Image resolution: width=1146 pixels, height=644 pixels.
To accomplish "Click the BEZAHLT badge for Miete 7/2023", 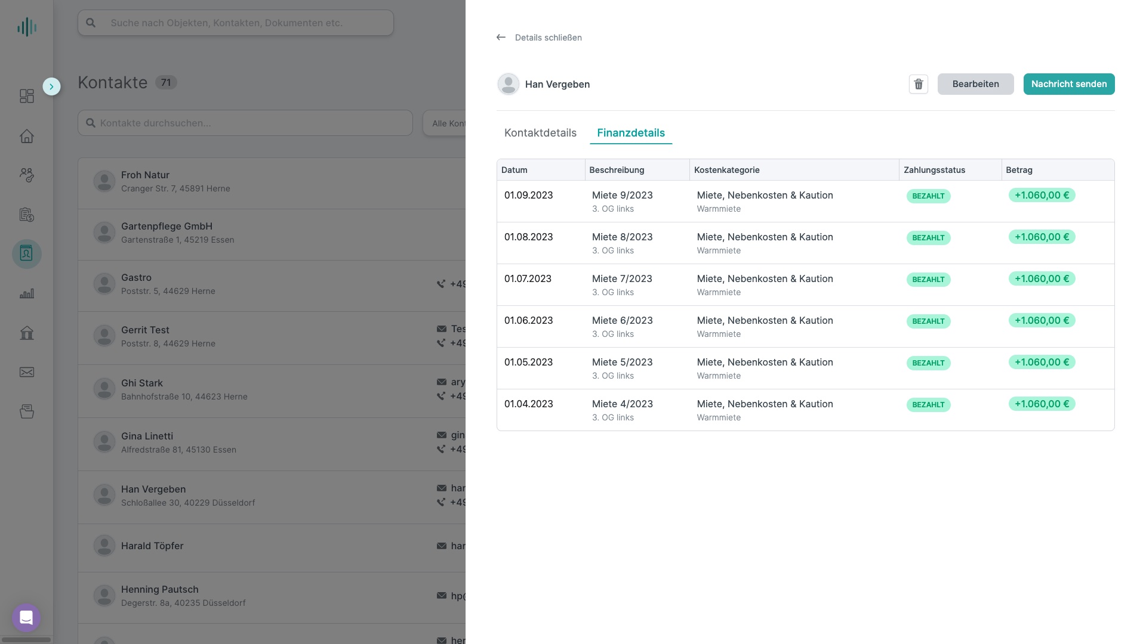I will (x=928, y=280).
